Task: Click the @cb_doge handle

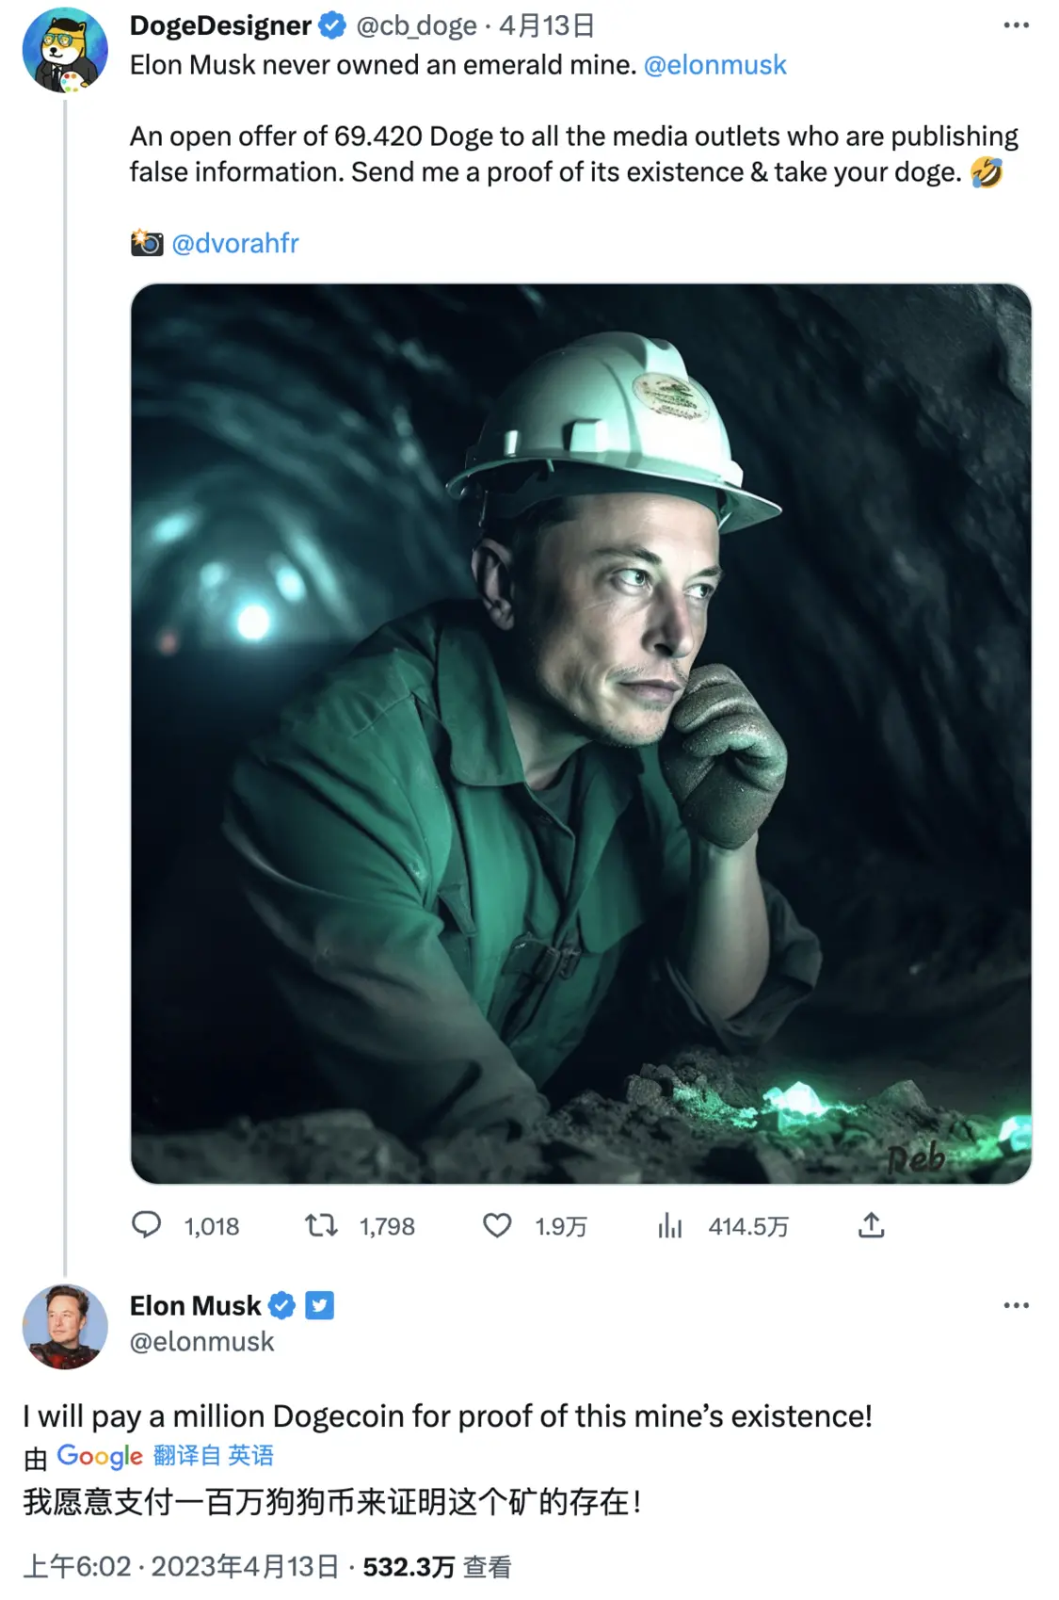Action: click(x=416, y=25)
